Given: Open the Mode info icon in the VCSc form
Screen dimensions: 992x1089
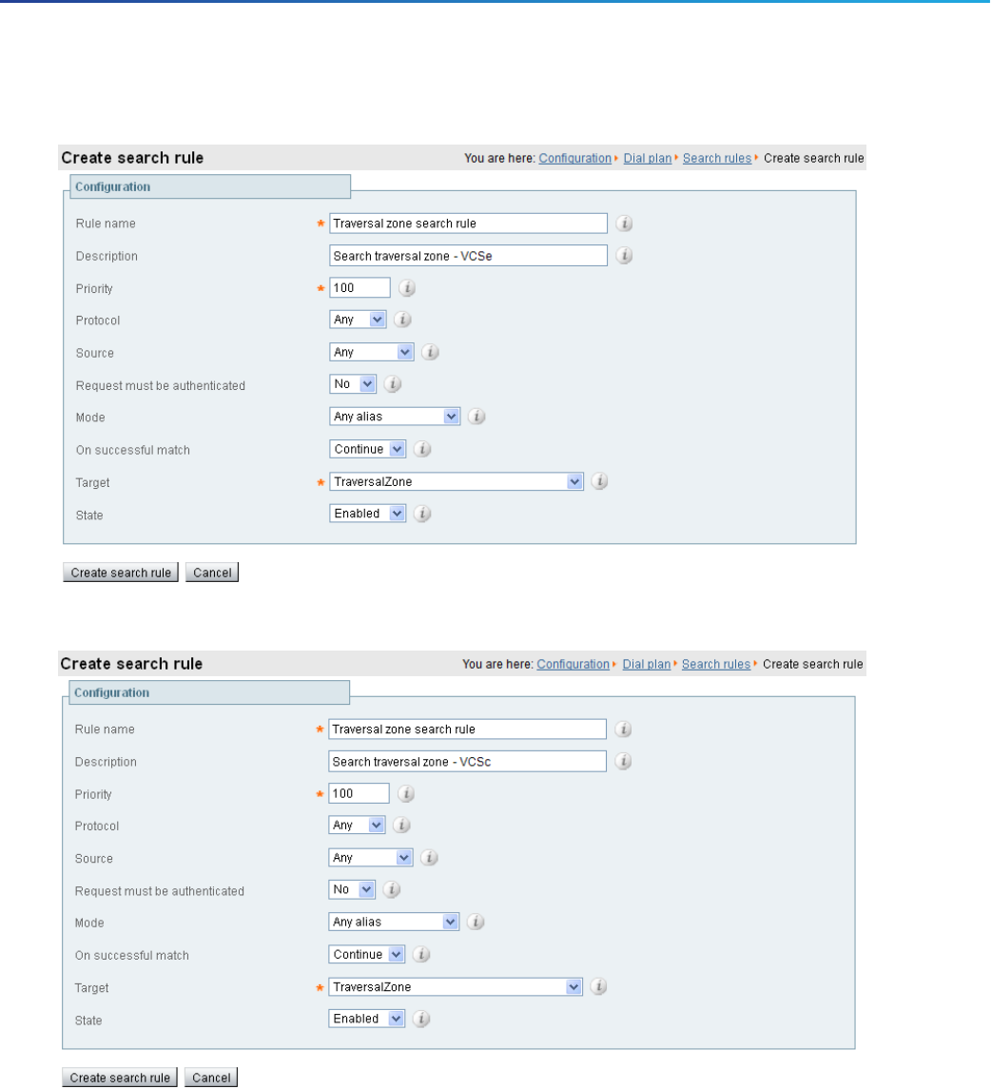Looking at the screenshot, I should tap(476, 923).
